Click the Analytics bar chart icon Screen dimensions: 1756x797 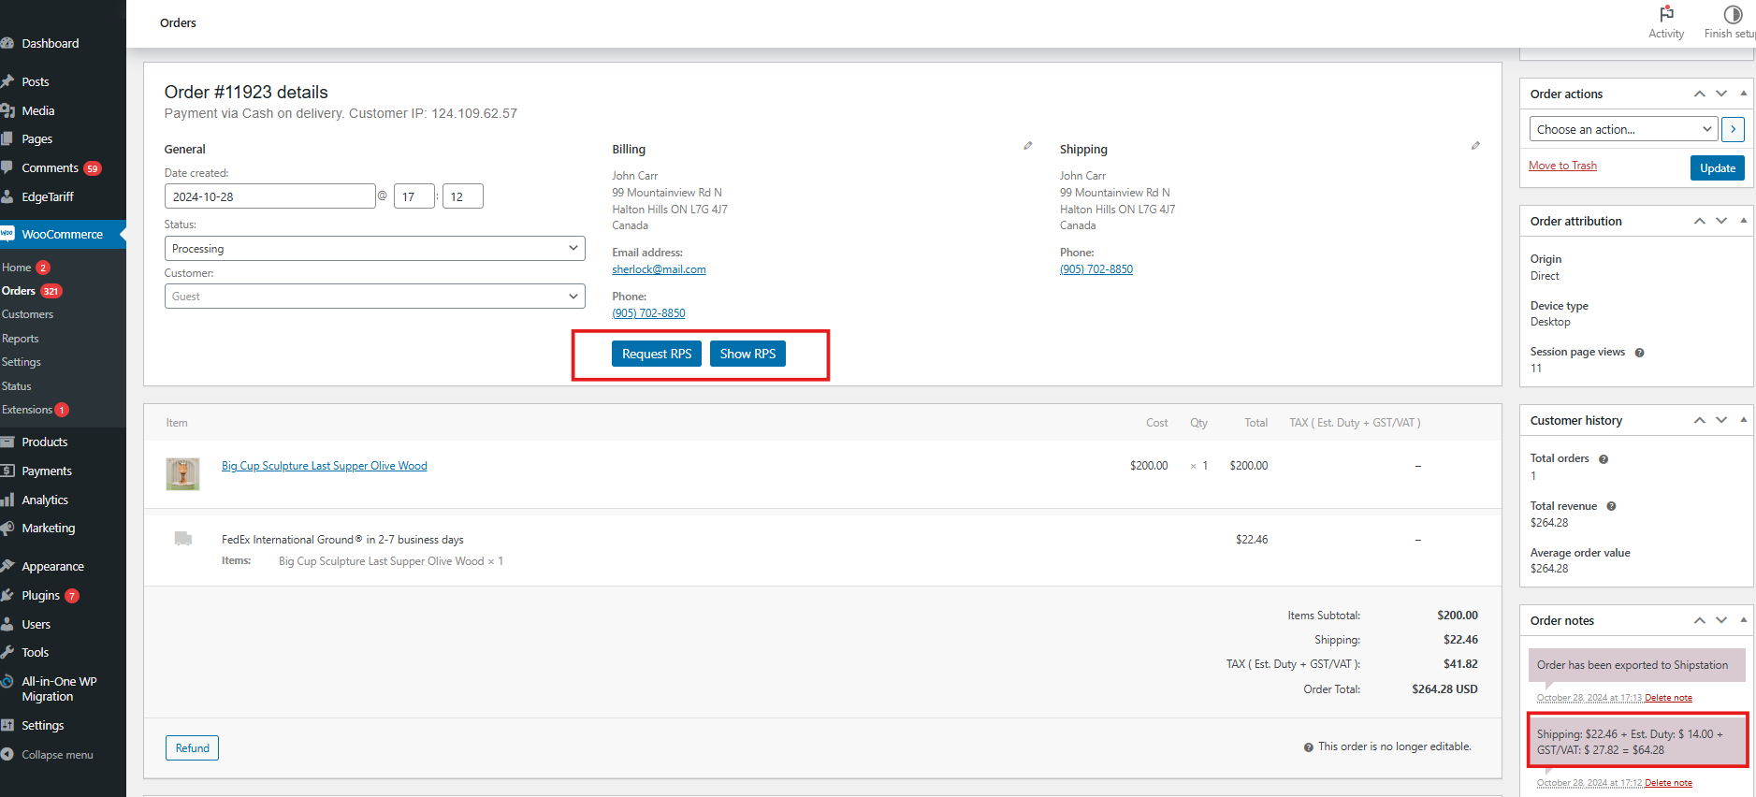coord(7,500)
